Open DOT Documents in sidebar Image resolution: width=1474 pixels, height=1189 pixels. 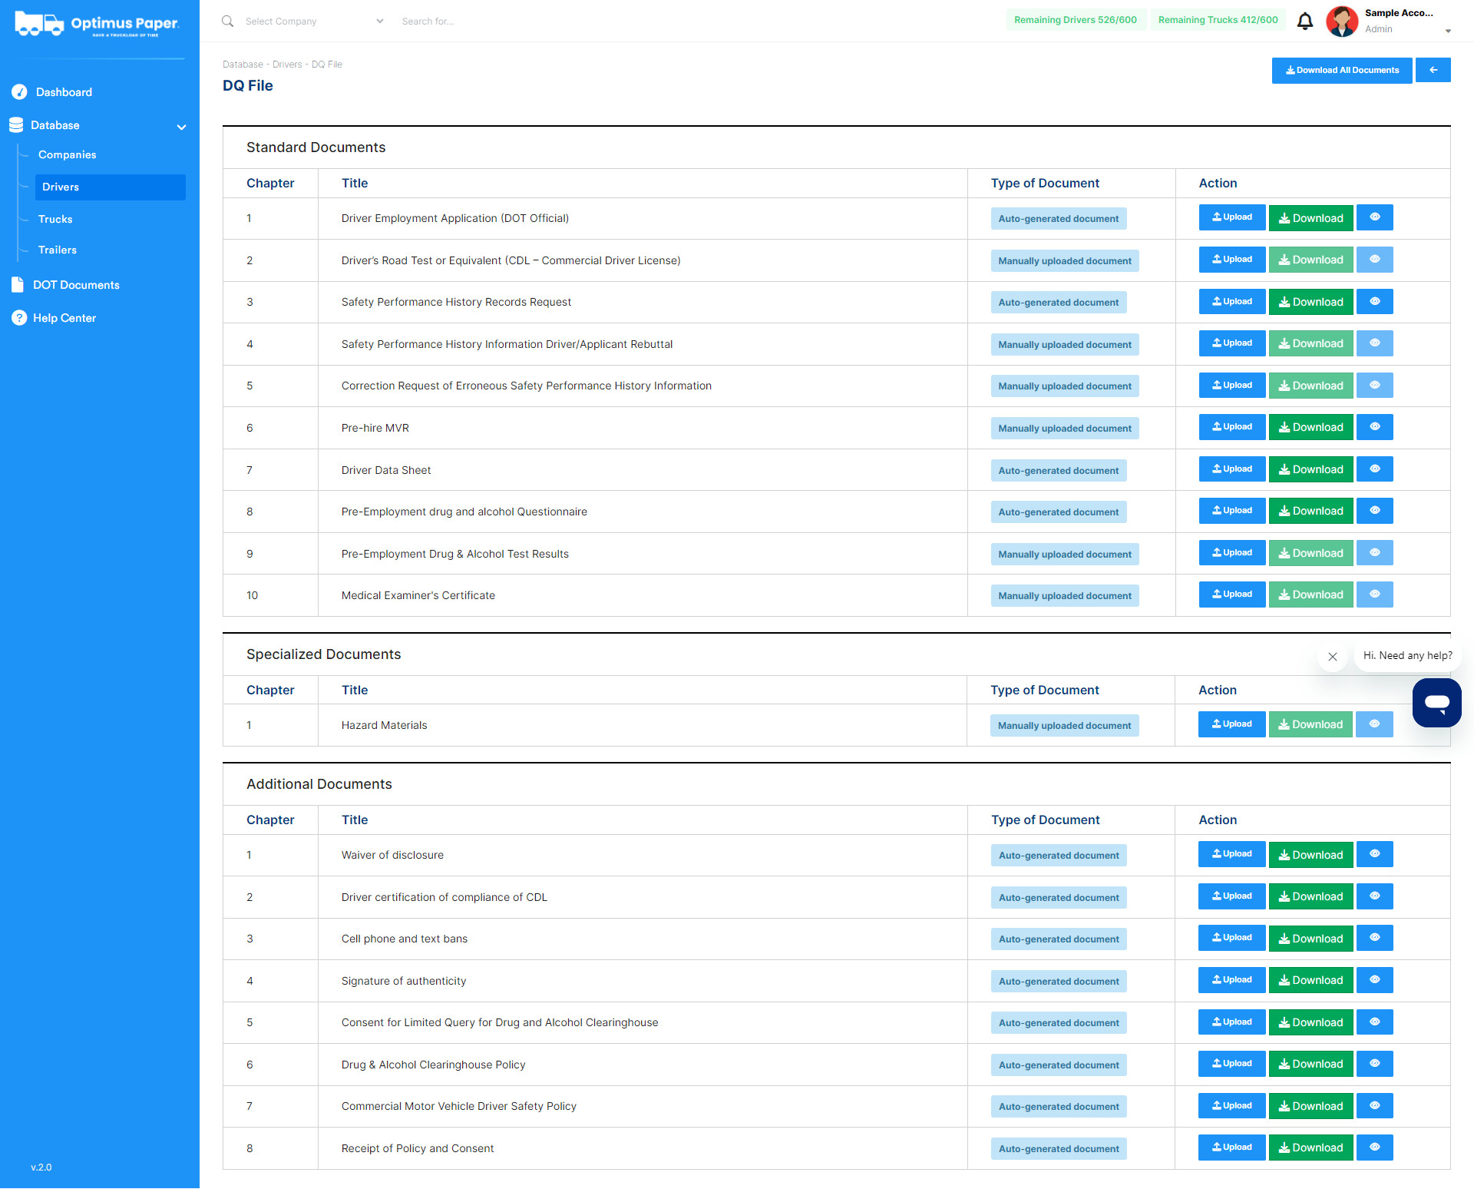pyautogui.click(x=76, y=285)
